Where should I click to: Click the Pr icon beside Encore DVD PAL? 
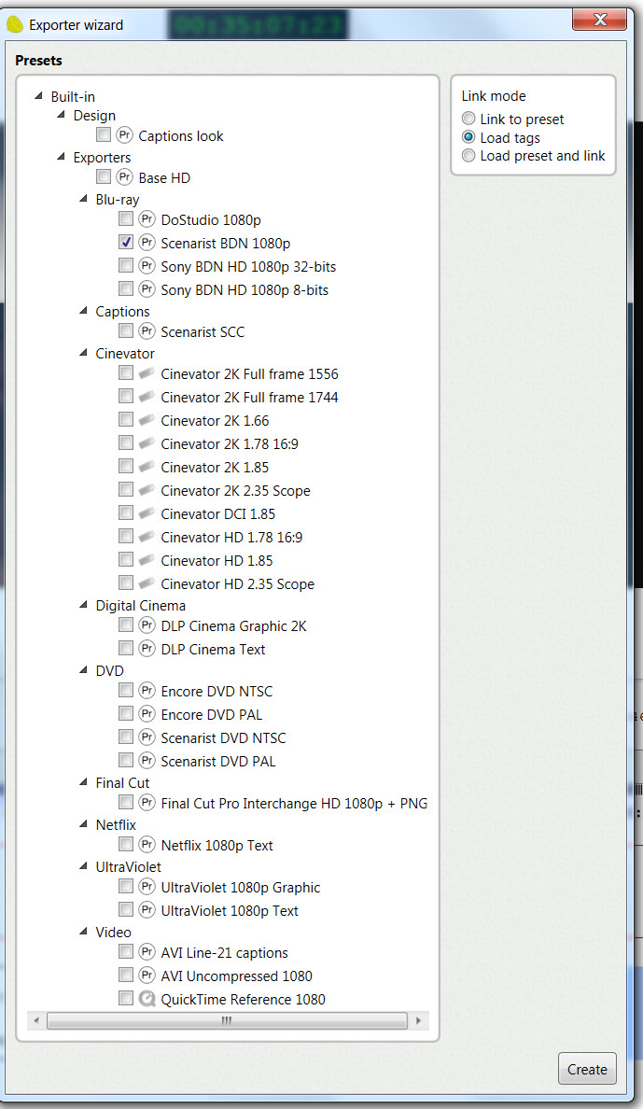point(147,714)
